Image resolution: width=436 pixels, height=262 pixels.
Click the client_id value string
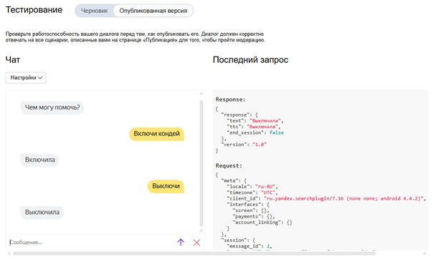tap(343, 198)
